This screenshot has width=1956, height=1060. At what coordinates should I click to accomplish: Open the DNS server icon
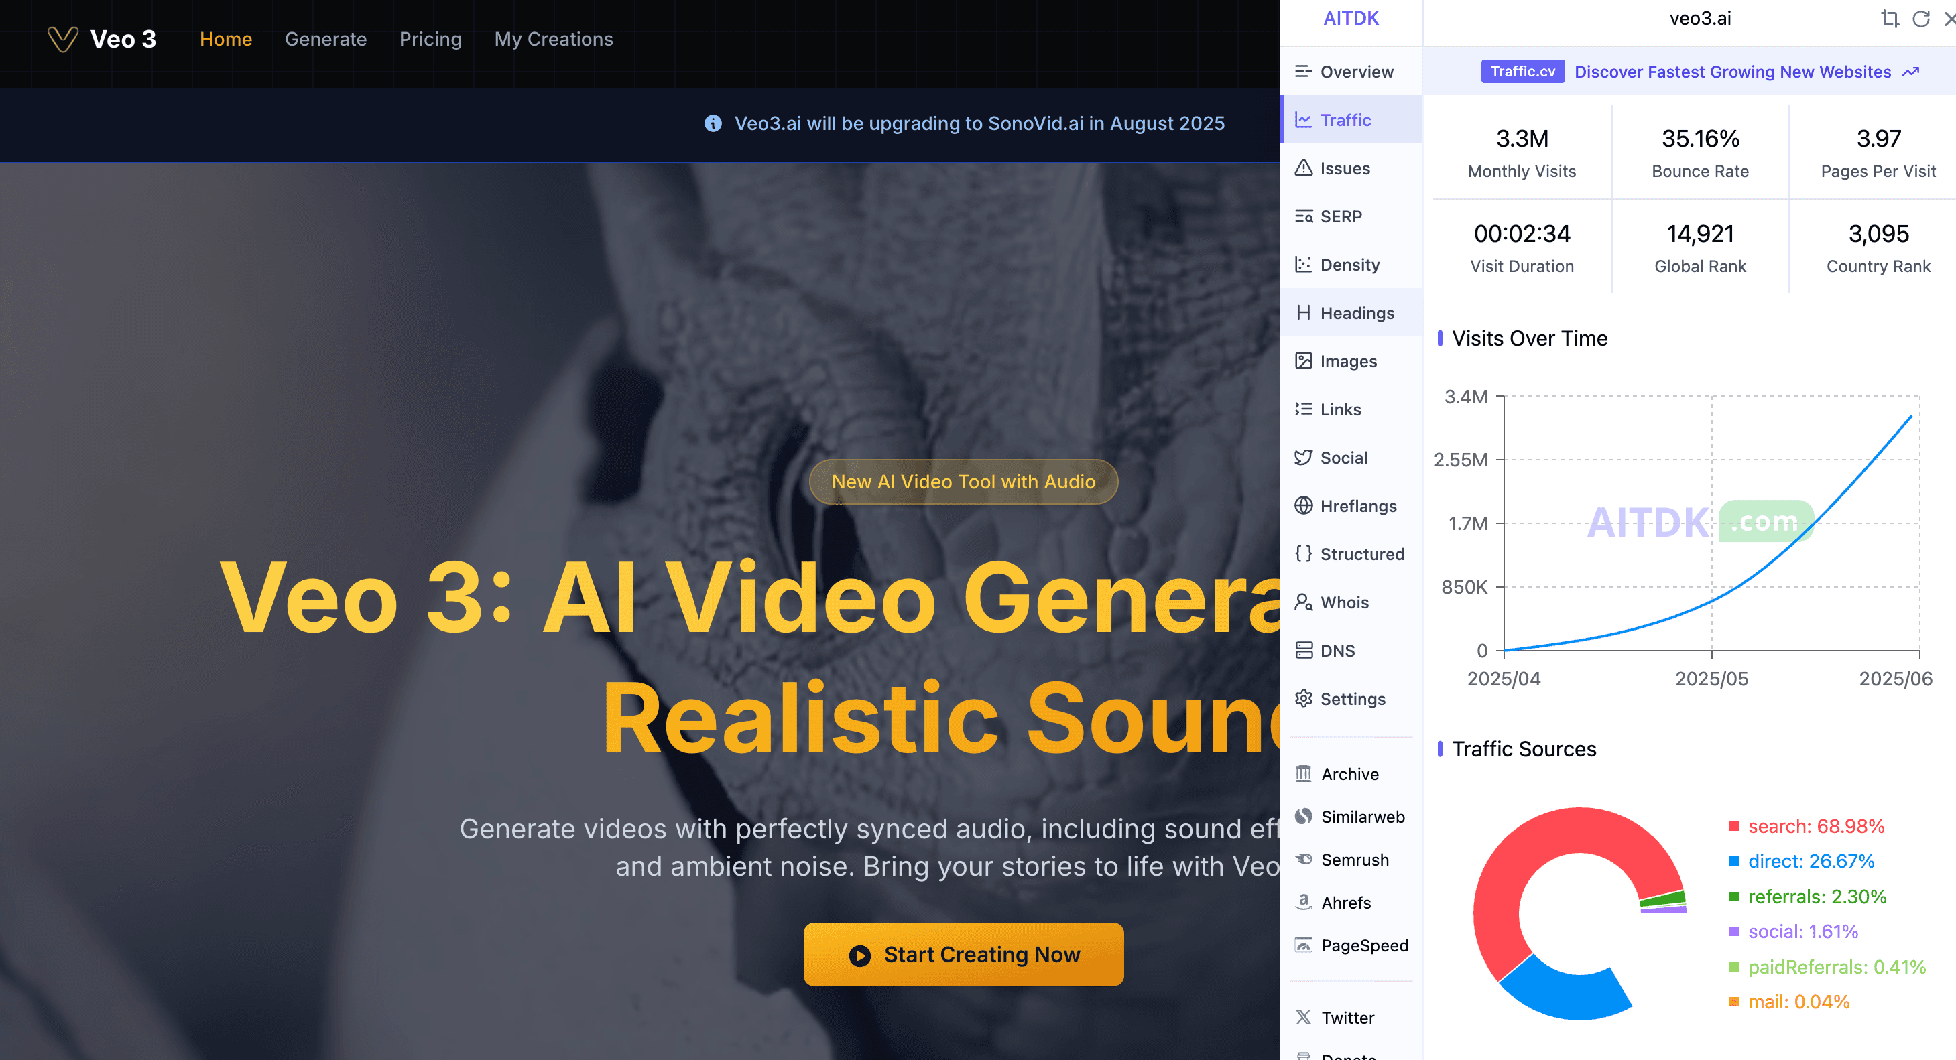(x=1304, y=650)
